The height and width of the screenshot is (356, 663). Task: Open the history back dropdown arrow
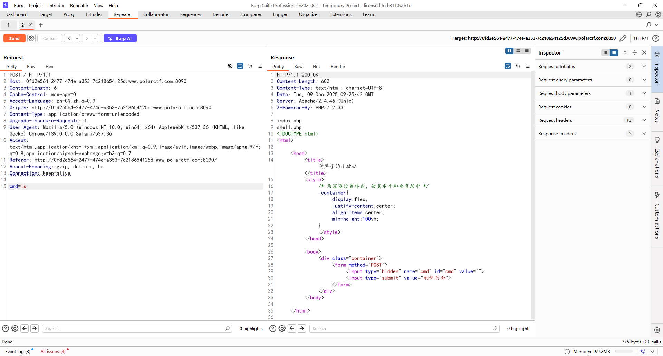(77, 38)
